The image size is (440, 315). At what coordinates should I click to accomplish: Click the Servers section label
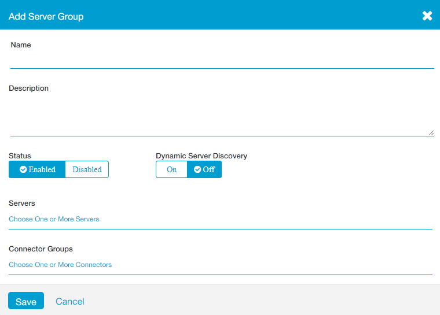pos(22,203)
